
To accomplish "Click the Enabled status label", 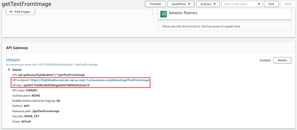I will click(265, 60).
